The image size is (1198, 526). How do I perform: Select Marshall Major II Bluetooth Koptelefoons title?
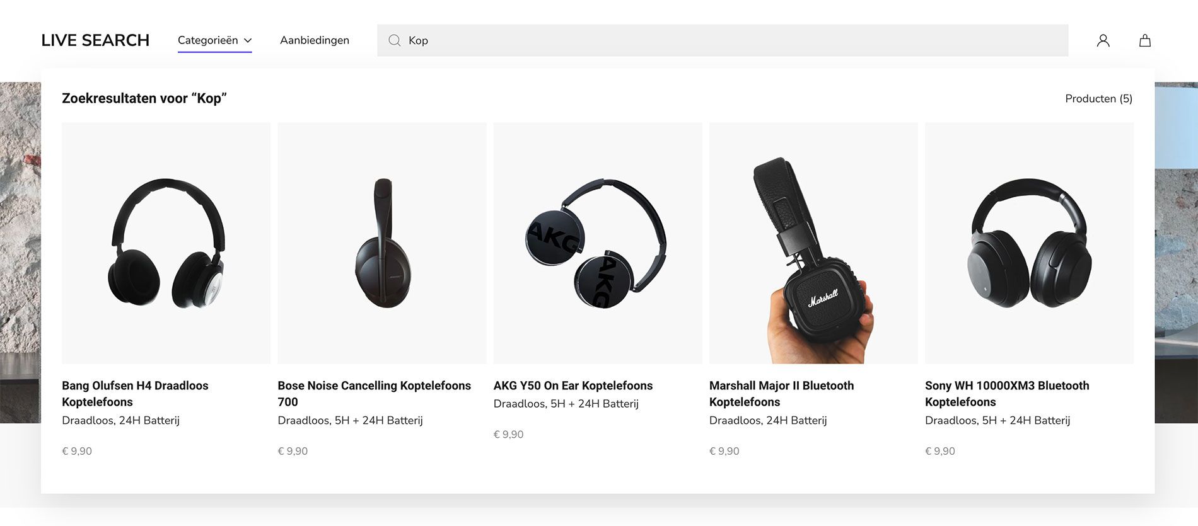click(x=782, y=394)
